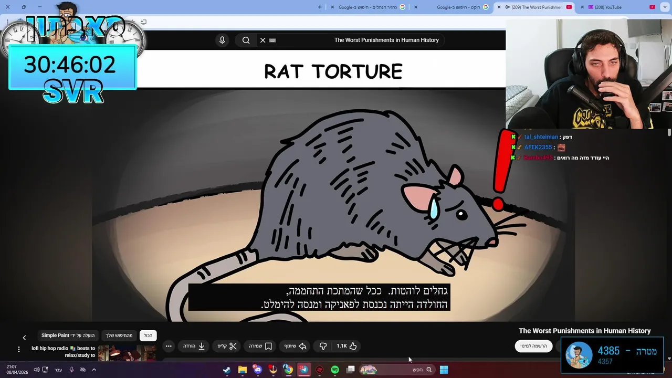Open File Explorer from the taskbar
The image size is (672, 378).
tap(242, 370)
